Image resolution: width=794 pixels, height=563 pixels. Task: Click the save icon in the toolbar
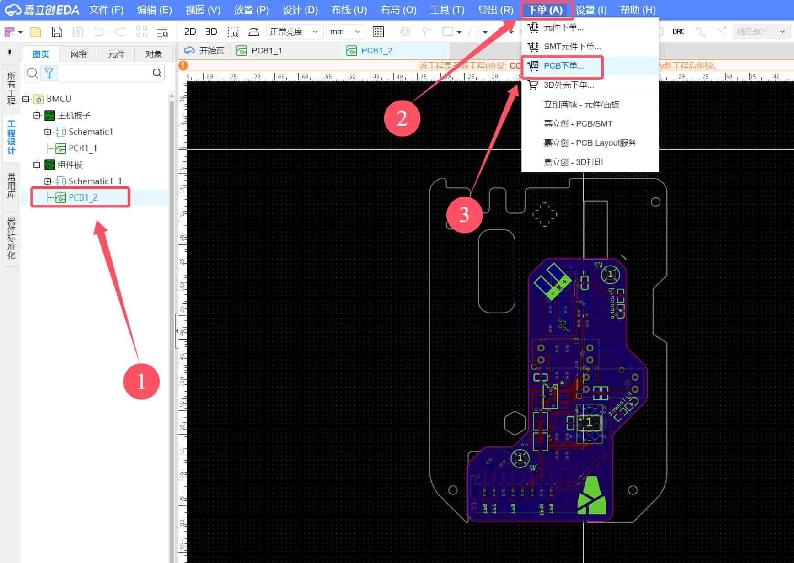(x=57, y=32)
